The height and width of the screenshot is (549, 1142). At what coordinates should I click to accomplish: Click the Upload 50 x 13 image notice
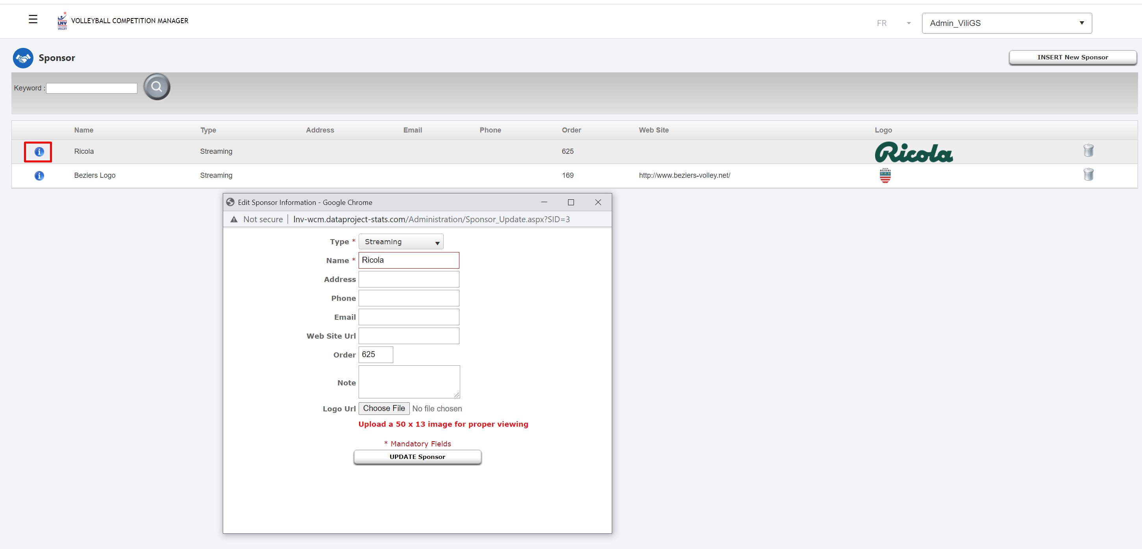443,424
